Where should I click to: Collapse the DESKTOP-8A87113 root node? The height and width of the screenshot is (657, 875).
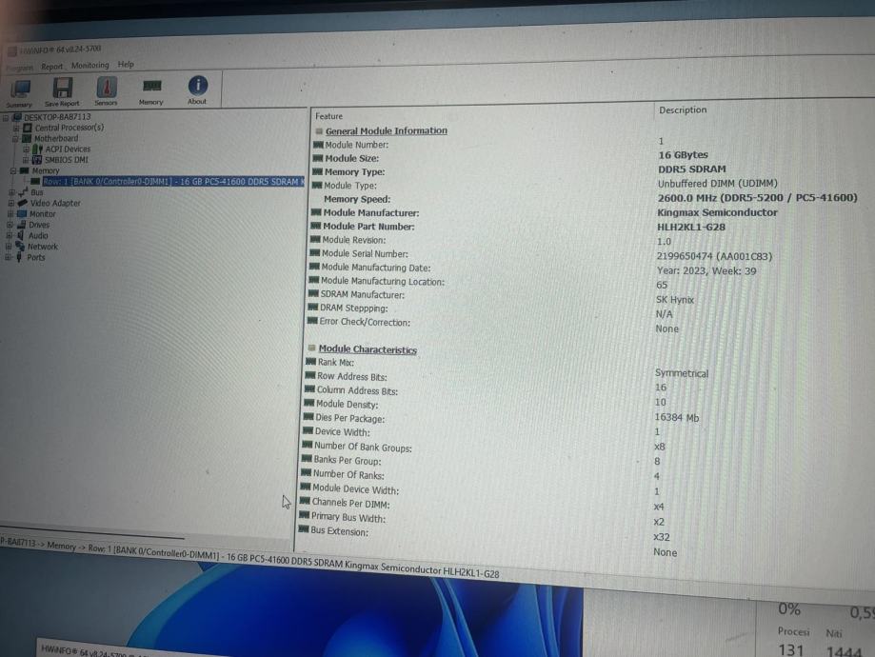pyautogui.click(x=6, y=118)
